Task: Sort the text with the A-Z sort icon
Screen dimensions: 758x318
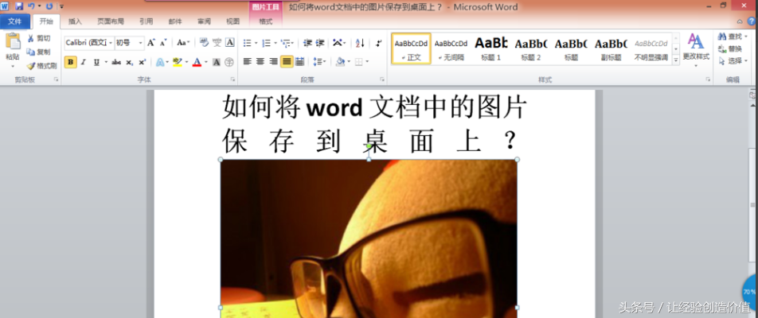Action: coord(360,43)
